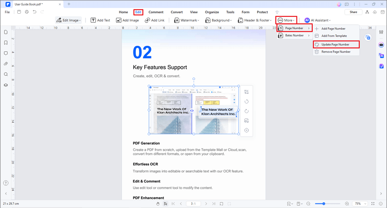Zoom out with the minus magnifier
Image resolution: width=387 pixels, height=208 pixels.
(x=308, y=203)
